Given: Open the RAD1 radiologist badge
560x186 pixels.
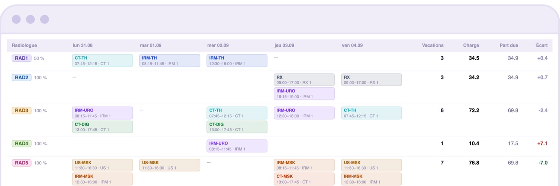Looking at the screenshot, I should point(22,58).
